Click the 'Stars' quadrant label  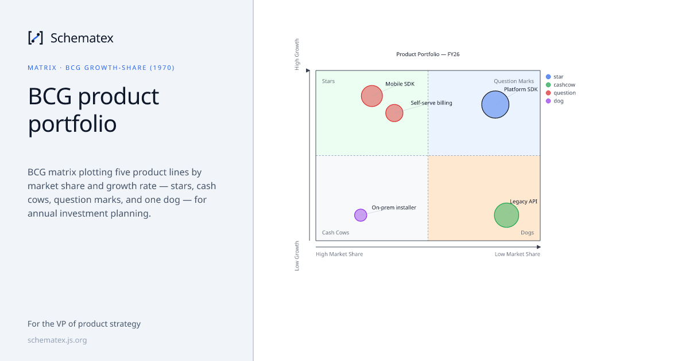(328, 81)
